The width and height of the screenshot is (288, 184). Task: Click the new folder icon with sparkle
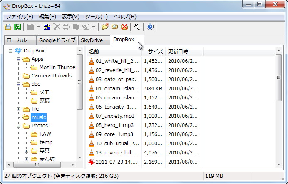(105, 27)
